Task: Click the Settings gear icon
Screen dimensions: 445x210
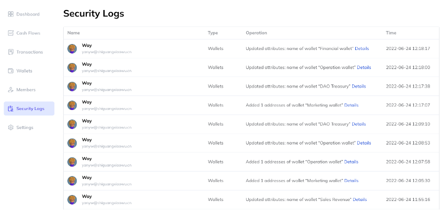Action: tap(11, 127)
